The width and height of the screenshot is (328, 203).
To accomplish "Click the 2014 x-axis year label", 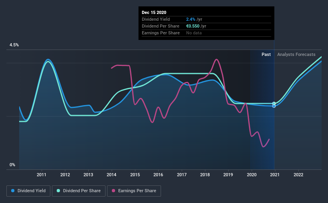I will (x=111, y=175).
